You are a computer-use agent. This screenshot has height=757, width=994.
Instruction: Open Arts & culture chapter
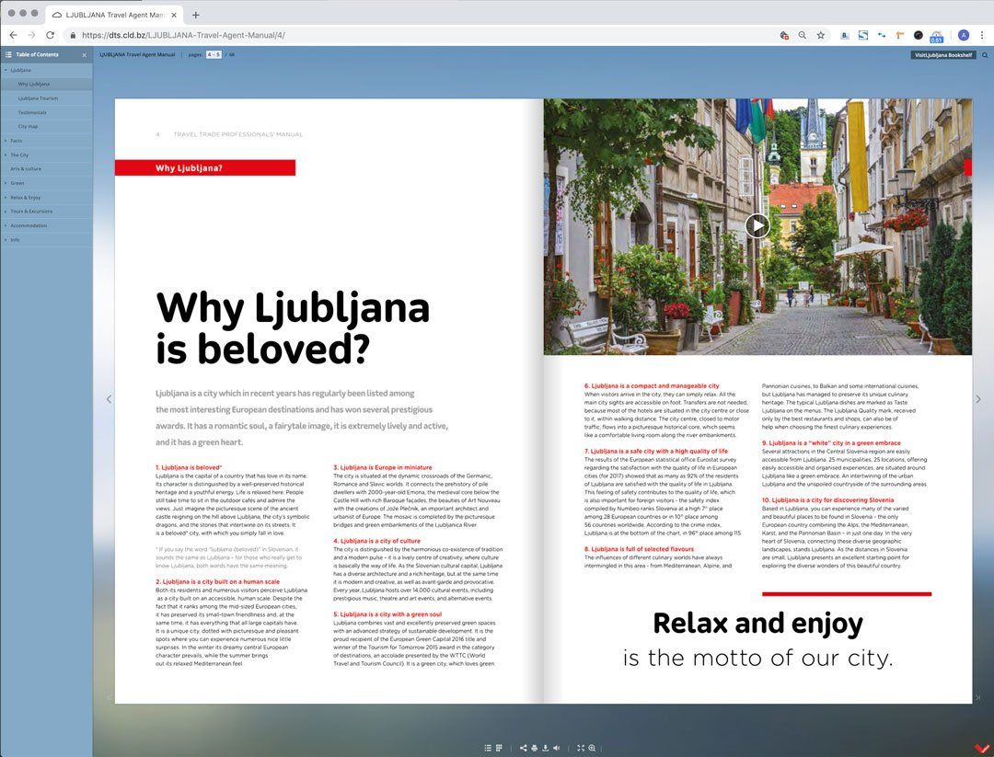(x=26, y=169)
